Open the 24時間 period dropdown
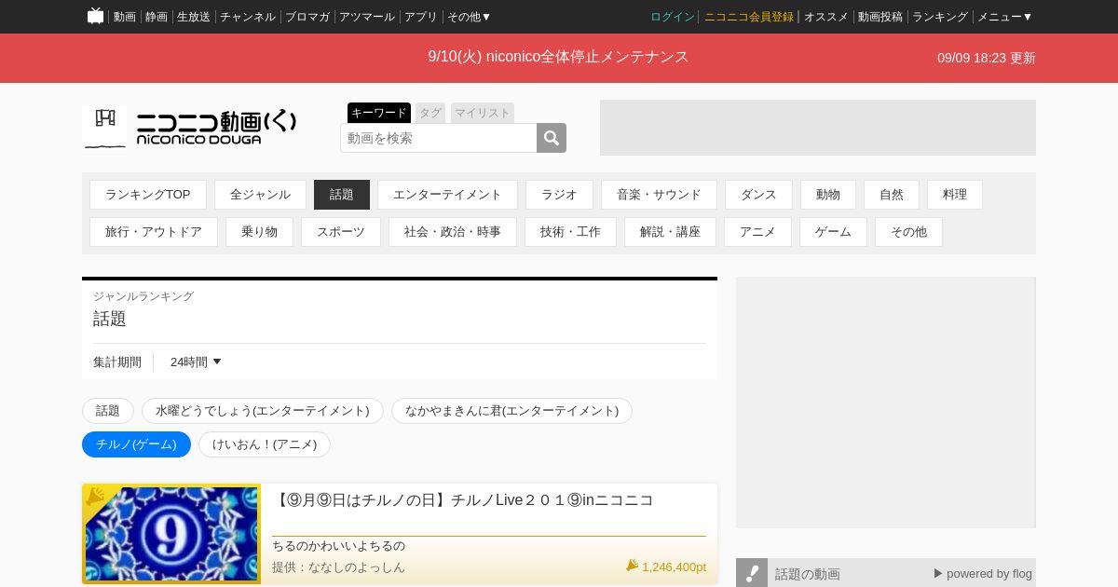 (x=196, y=362)
